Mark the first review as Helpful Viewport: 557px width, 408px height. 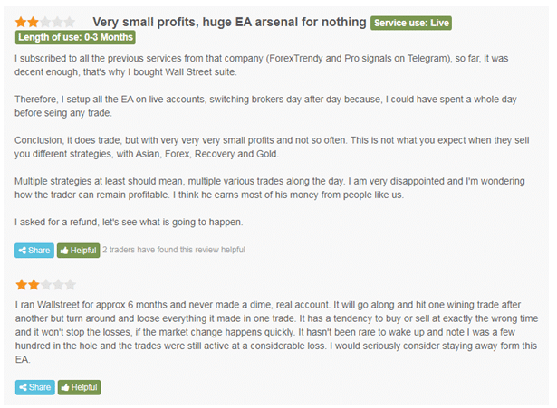pos(79,251)
